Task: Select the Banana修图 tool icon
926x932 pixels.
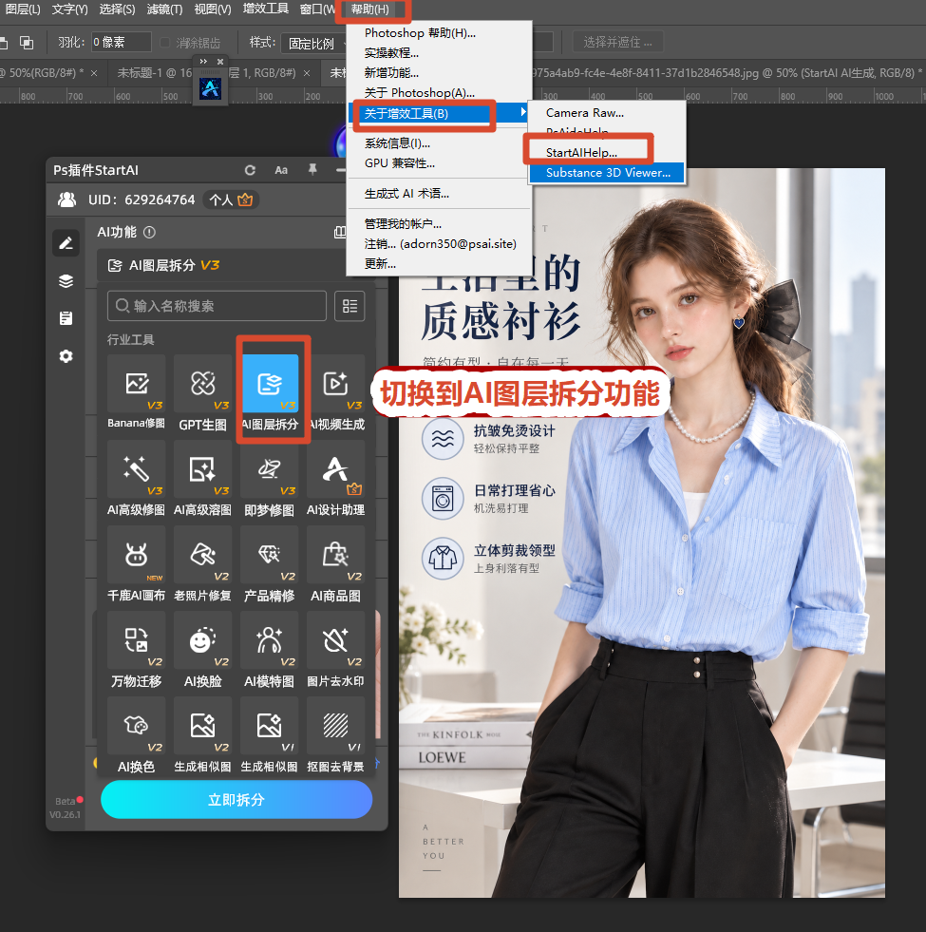Action: [137, 384]
